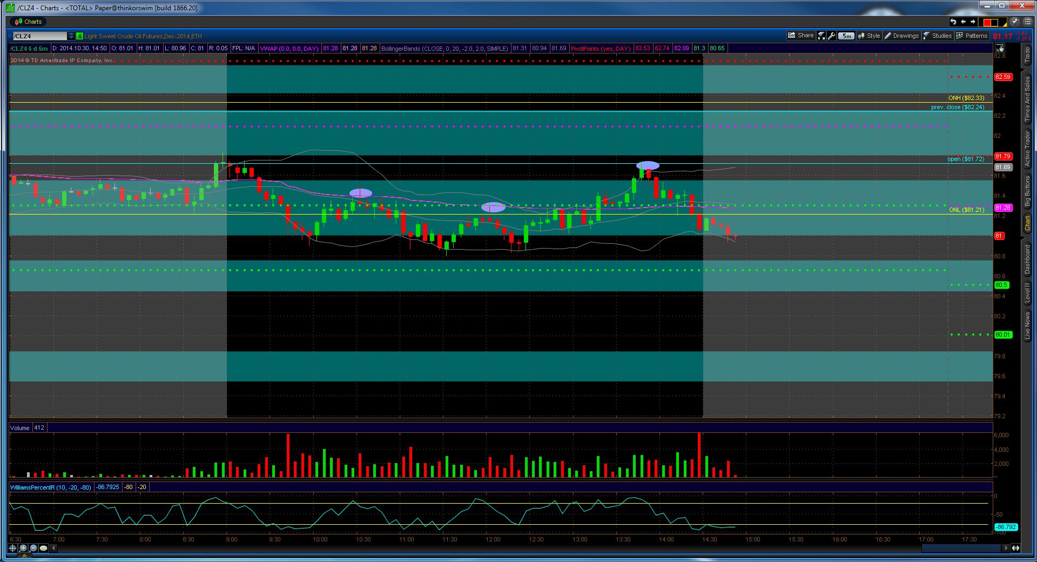Click the zoom out magnifier icon
Viewport: 1037px width, 562px height.
(33, 548)
